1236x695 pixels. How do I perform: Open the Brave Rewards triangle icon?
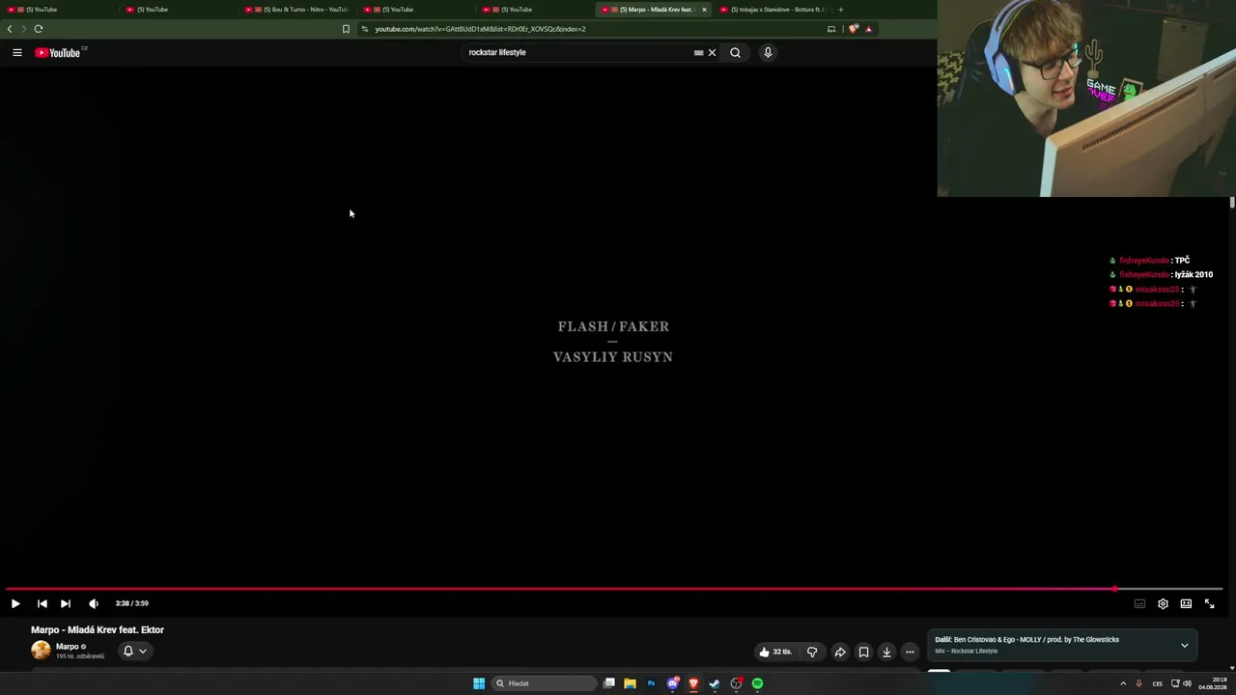point(868,29)
